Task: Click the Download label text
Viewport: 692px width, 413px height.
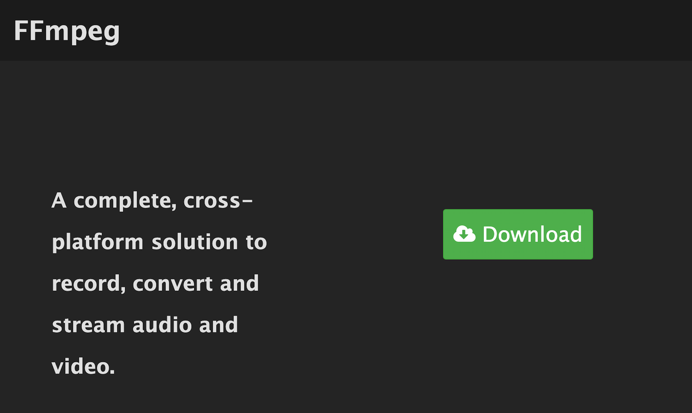Action: (x=531, y=234)
